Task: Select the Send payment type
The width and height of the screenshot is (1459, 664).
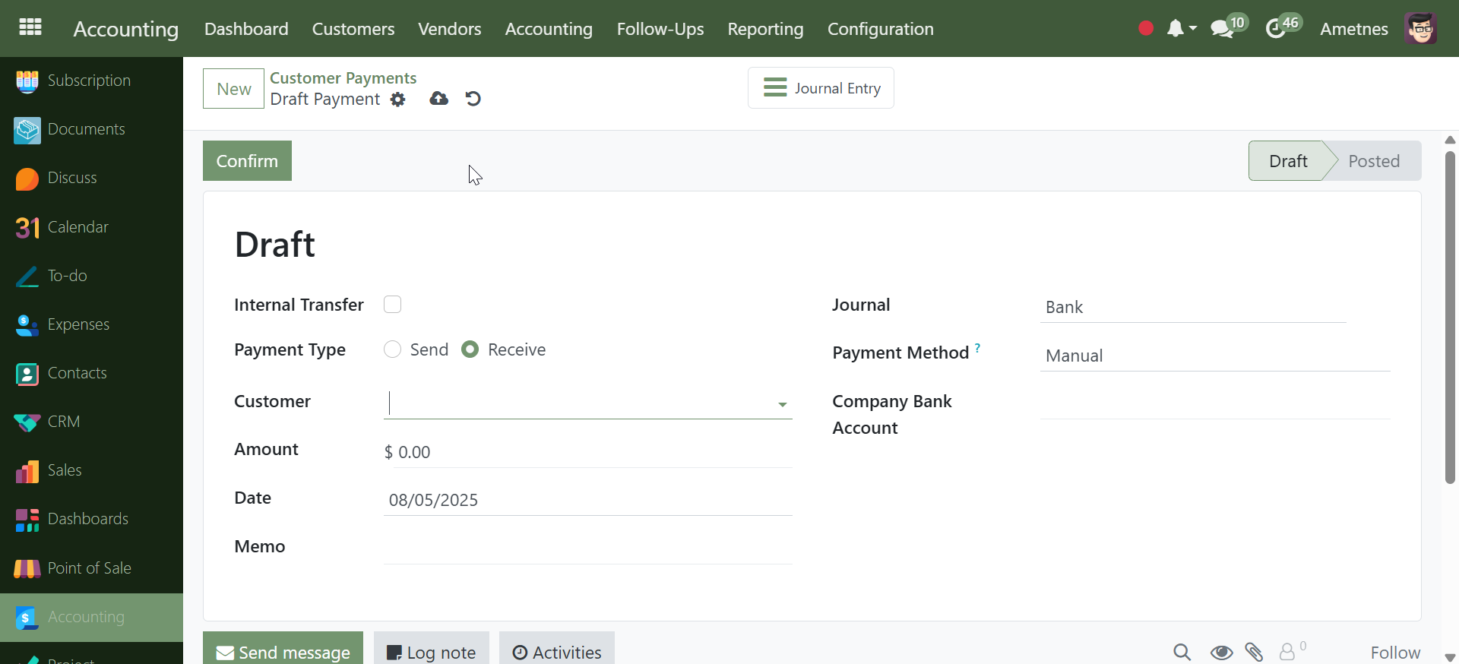Action: 392,349
